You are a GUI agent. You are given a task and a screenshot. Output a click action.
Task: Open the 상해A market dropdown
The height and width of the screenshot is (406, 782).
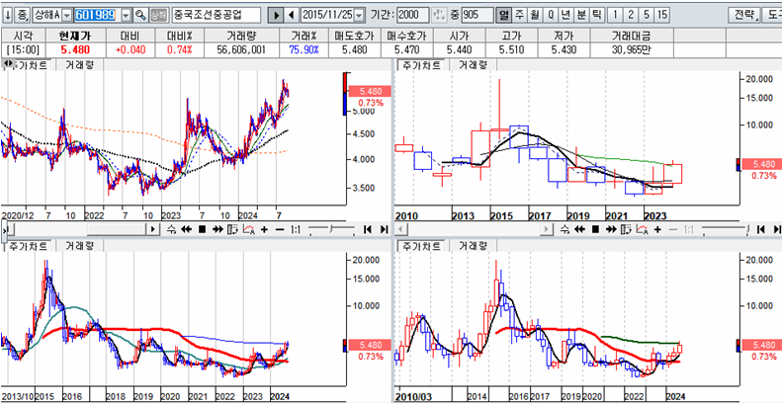66,16
